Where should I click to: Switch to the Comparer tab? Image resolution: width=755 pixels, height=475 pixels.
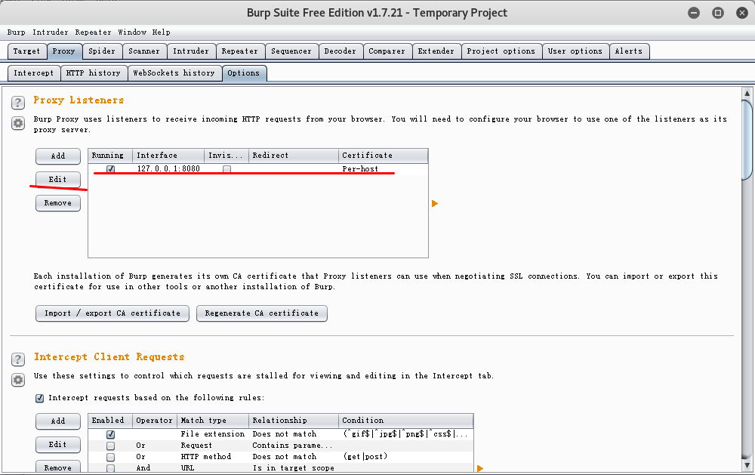[x=387, y=51]
